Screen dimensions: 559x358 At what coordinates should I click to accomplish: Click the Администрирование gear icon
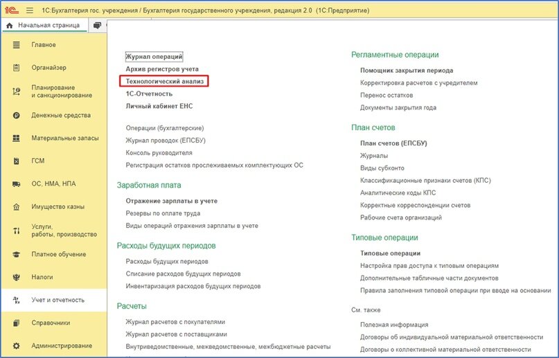(x=17, y=346)
